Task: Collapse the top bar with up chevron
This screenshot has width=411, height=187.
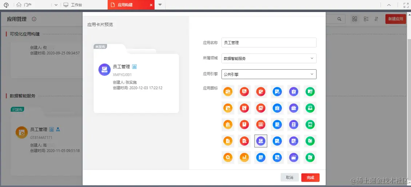Action: coord(389,5)
